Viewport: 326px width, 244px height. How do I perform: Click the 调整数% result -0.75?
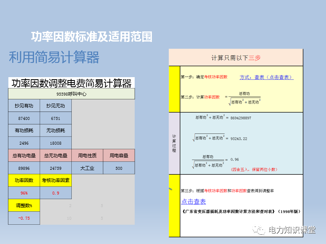(24, 218)
